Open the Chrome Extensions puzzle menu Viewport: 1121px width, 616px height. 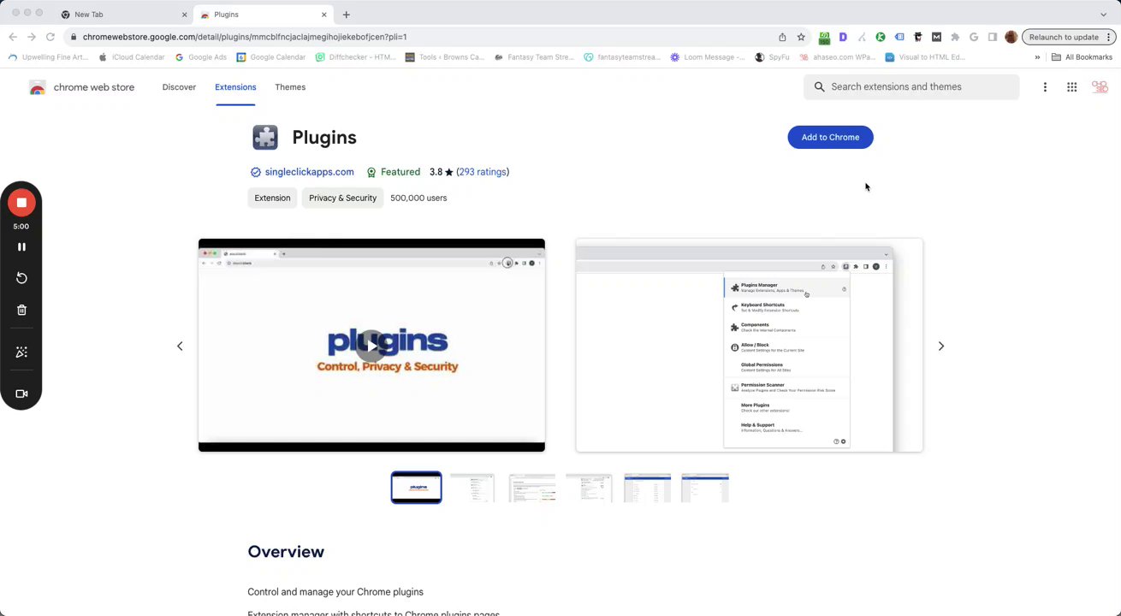[955, 37]
